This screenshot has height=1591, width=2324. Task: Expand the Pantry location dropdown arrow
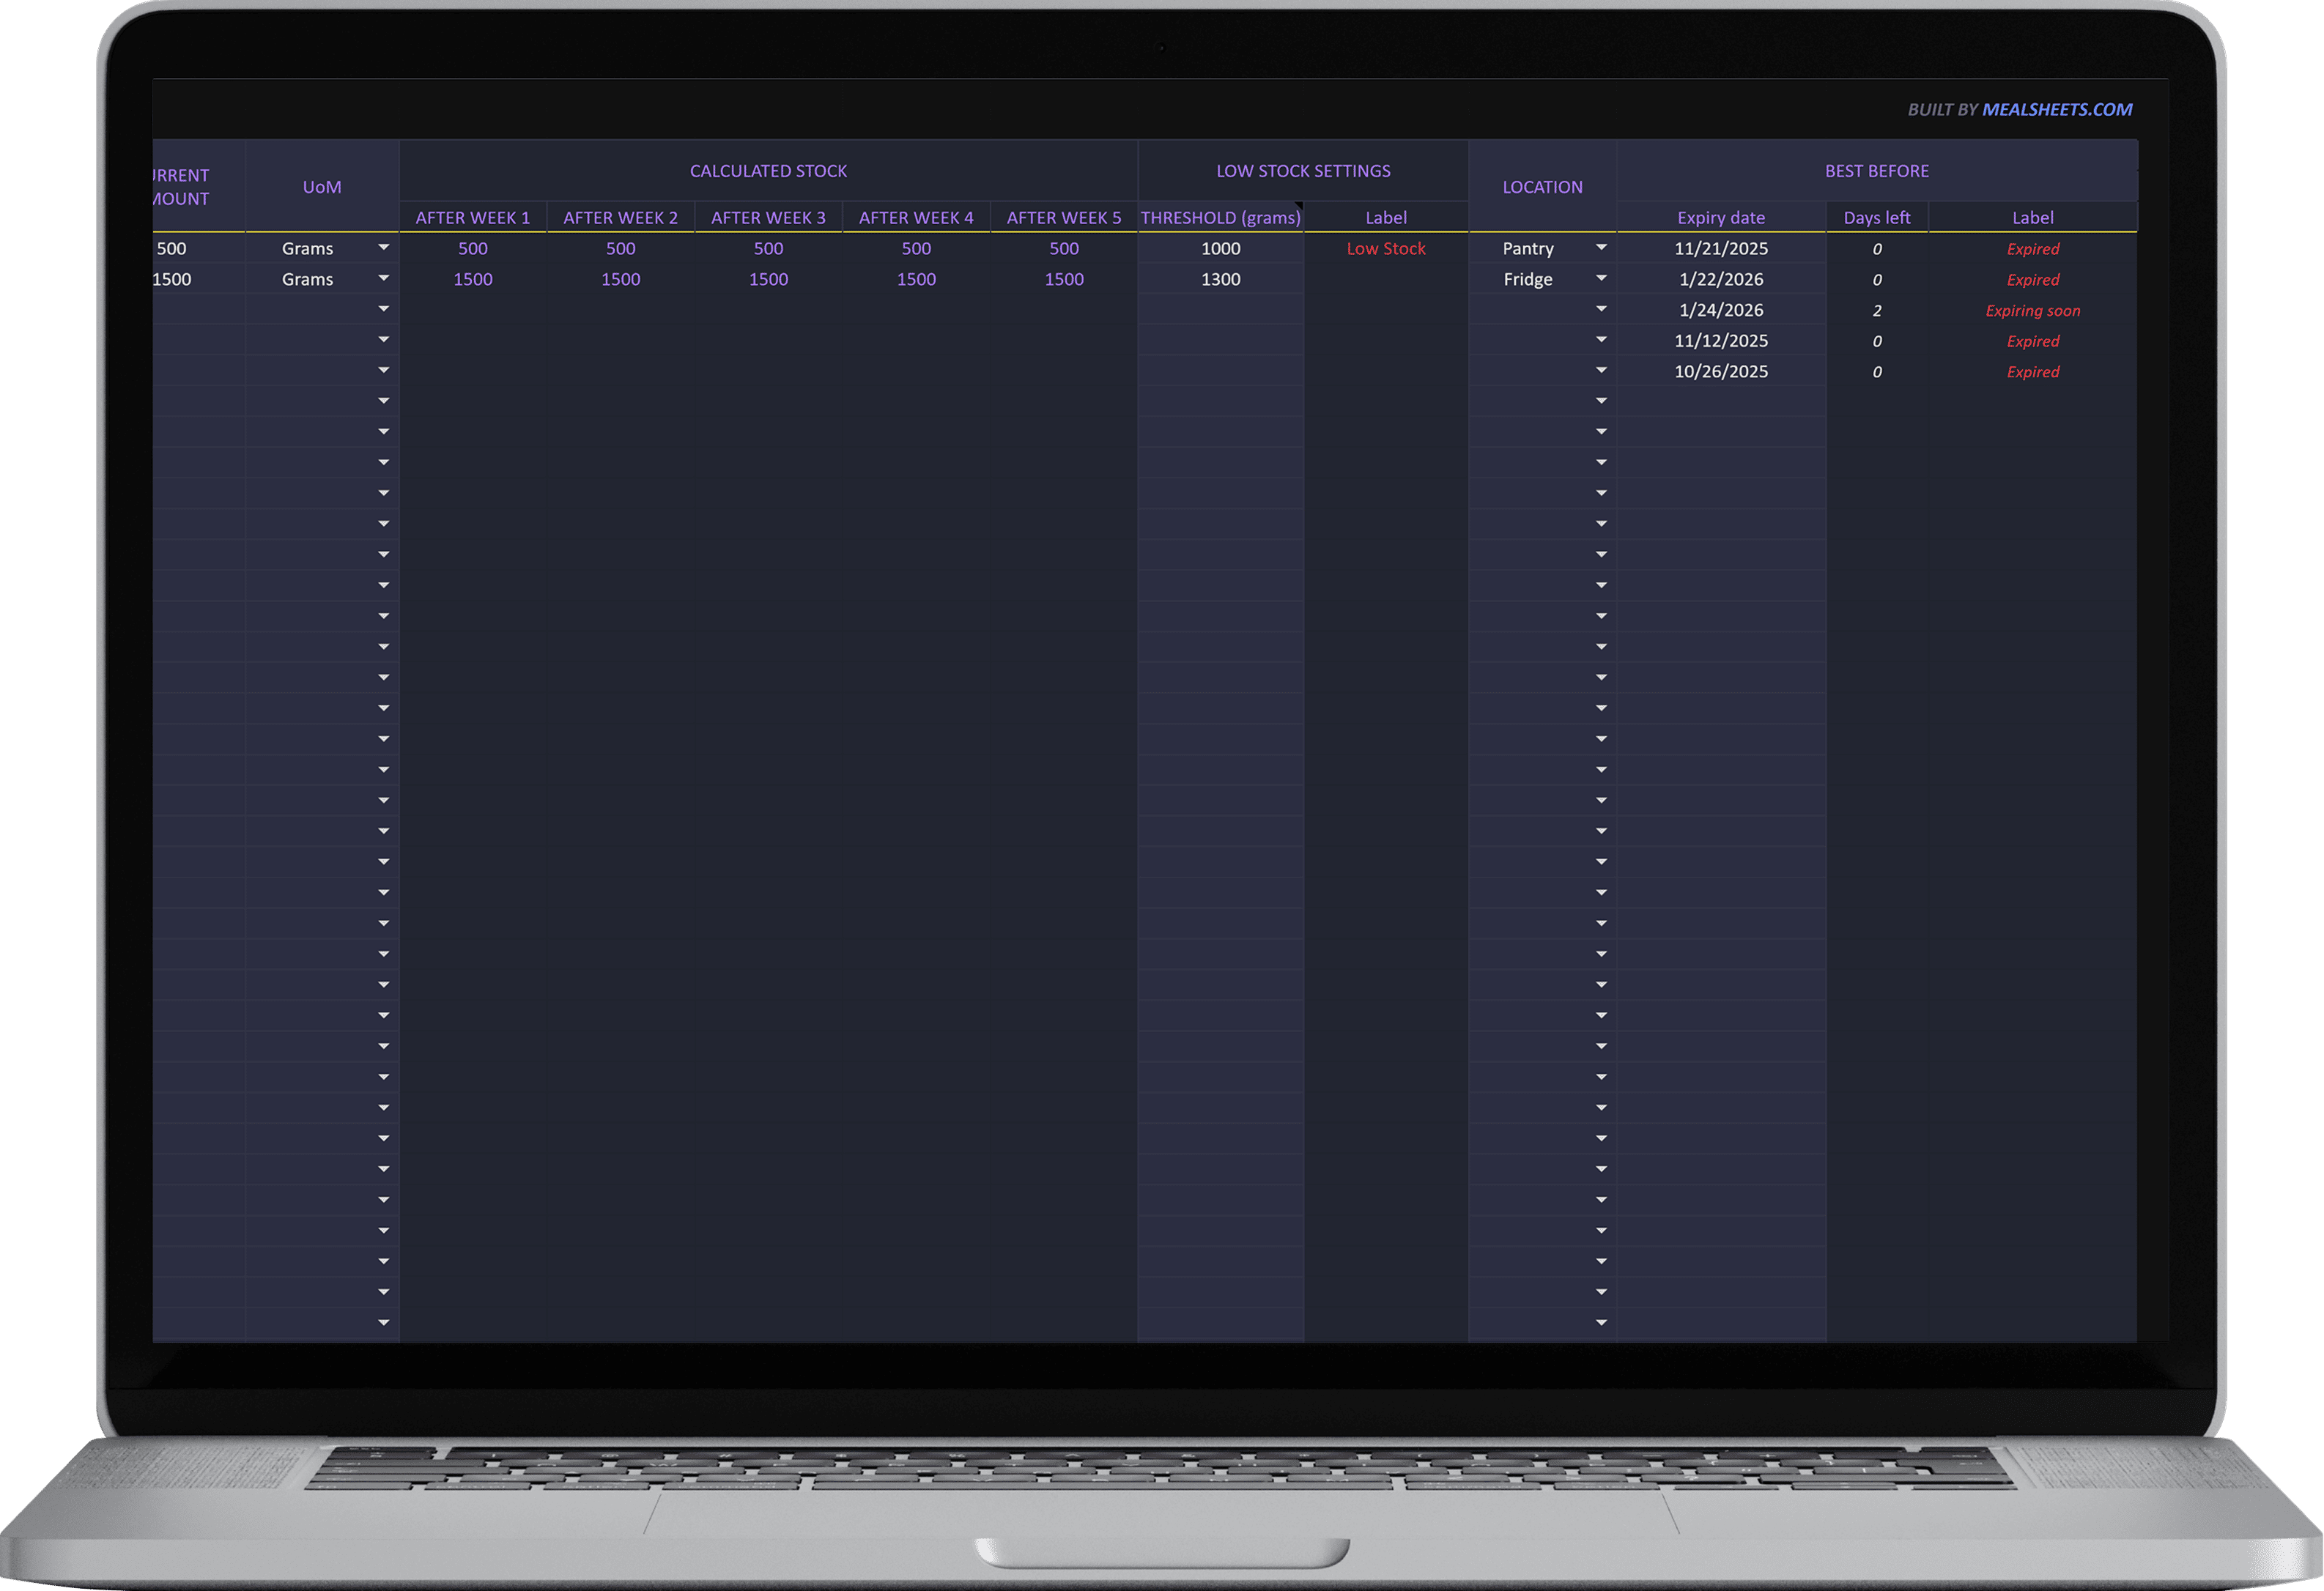tap(1601, 248)
